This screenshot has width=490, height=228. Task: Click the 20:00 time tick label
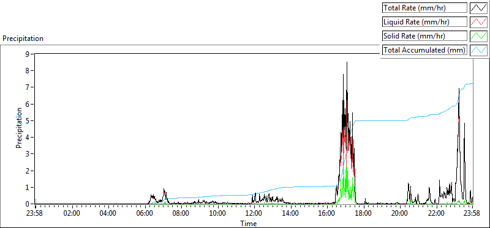pos(400,214)
